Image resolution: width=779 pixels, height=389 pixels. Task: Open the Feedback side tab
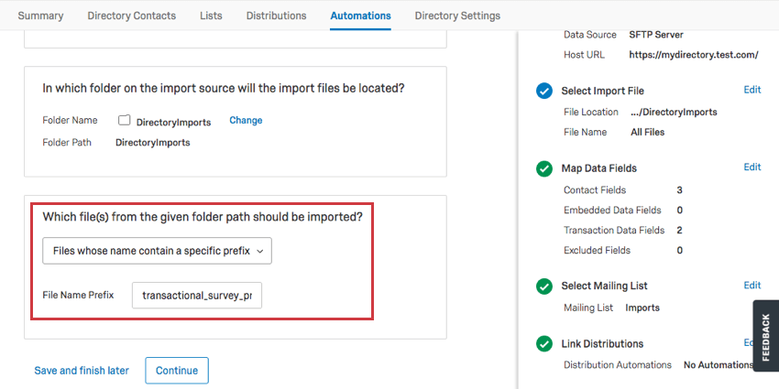[x=765, y=336]
